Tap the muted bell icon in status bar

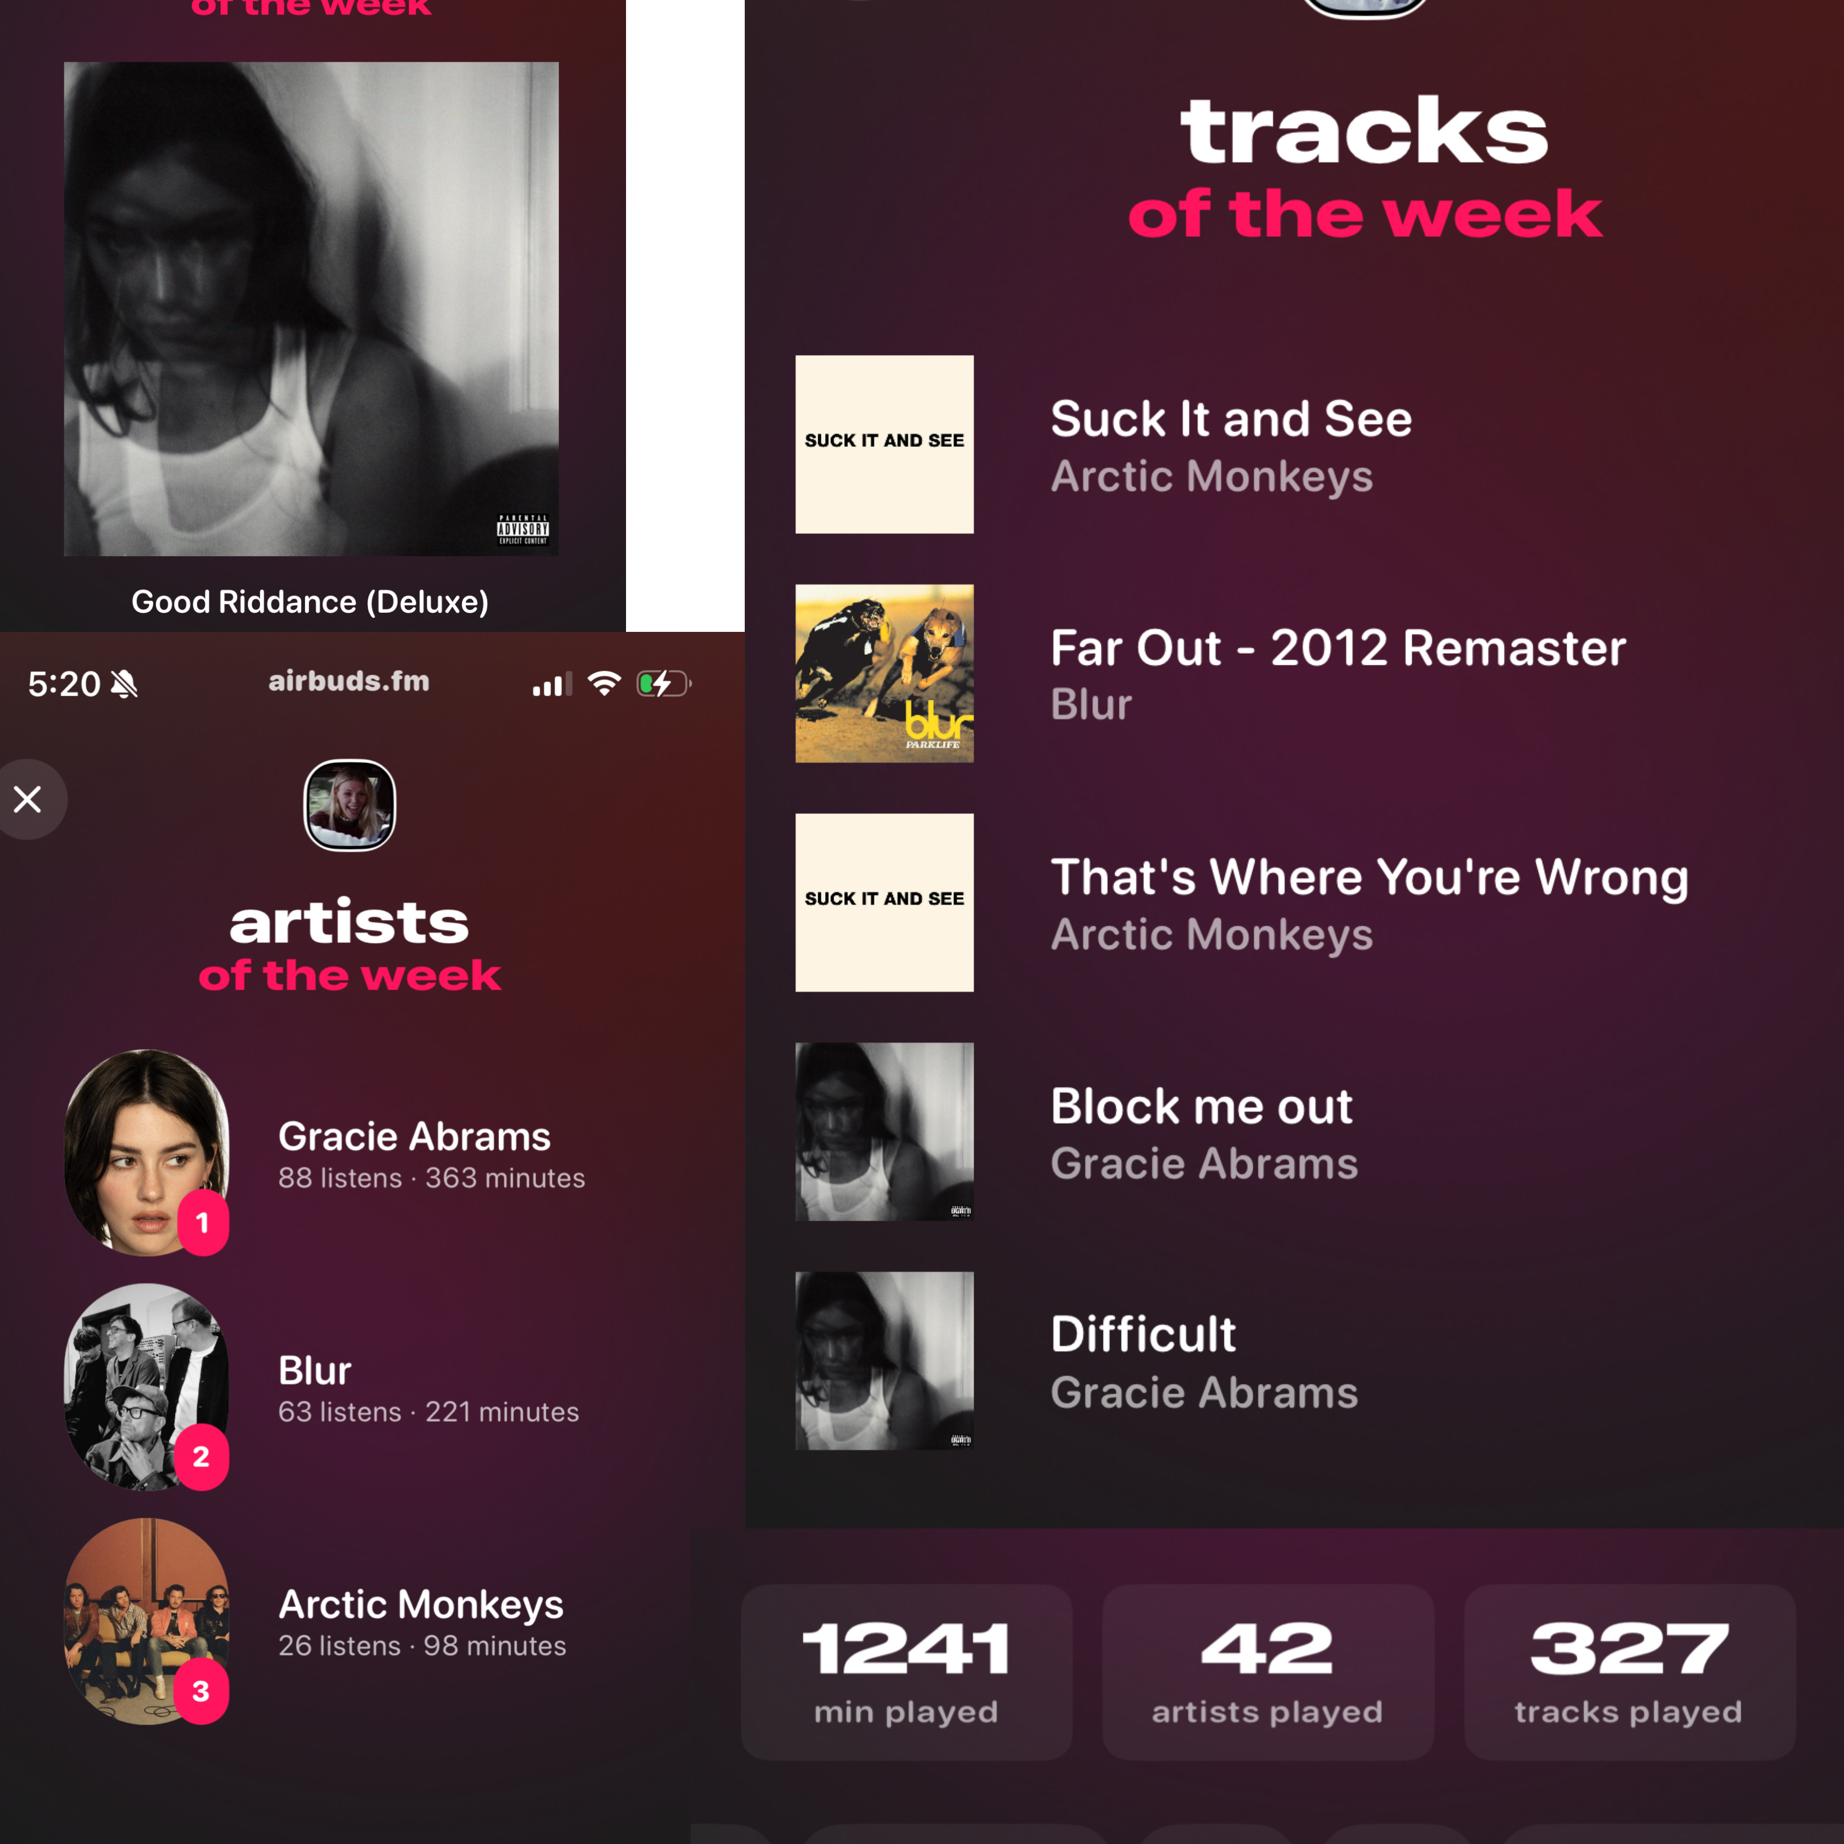point(124,685)
